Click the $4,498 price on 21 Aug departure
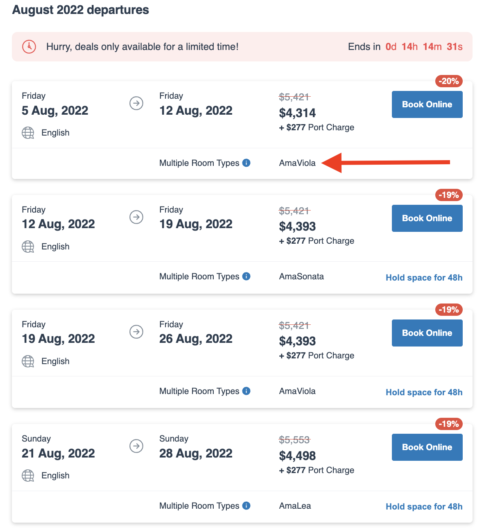The width and height of the screenshot is (484, 530). [297, 455]
